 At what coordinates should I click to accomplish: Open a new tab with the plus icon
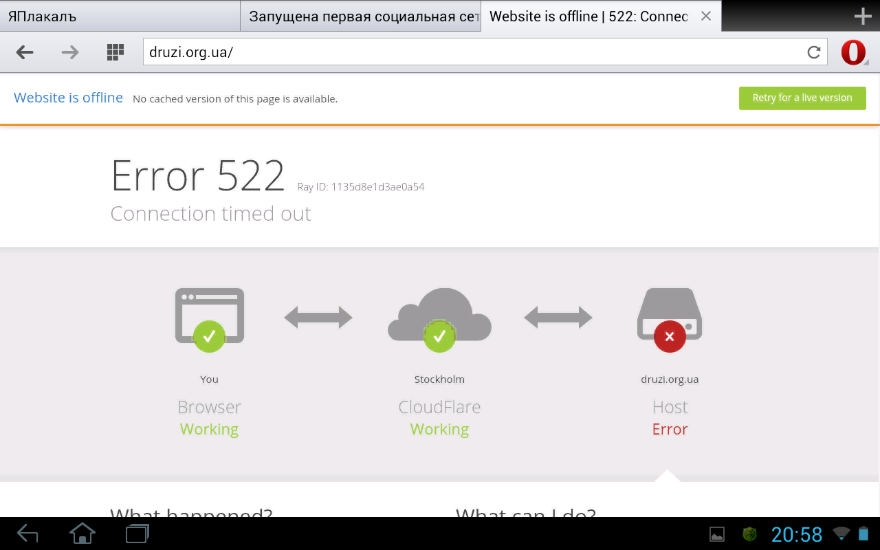click(863, 16)
